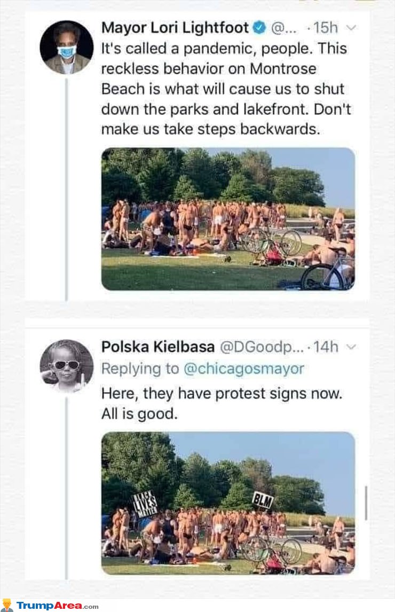395x612 pixels.
Task: Open the 15h timestamp on first tweet
Action: pyautogui.click(x=326, y=28)
